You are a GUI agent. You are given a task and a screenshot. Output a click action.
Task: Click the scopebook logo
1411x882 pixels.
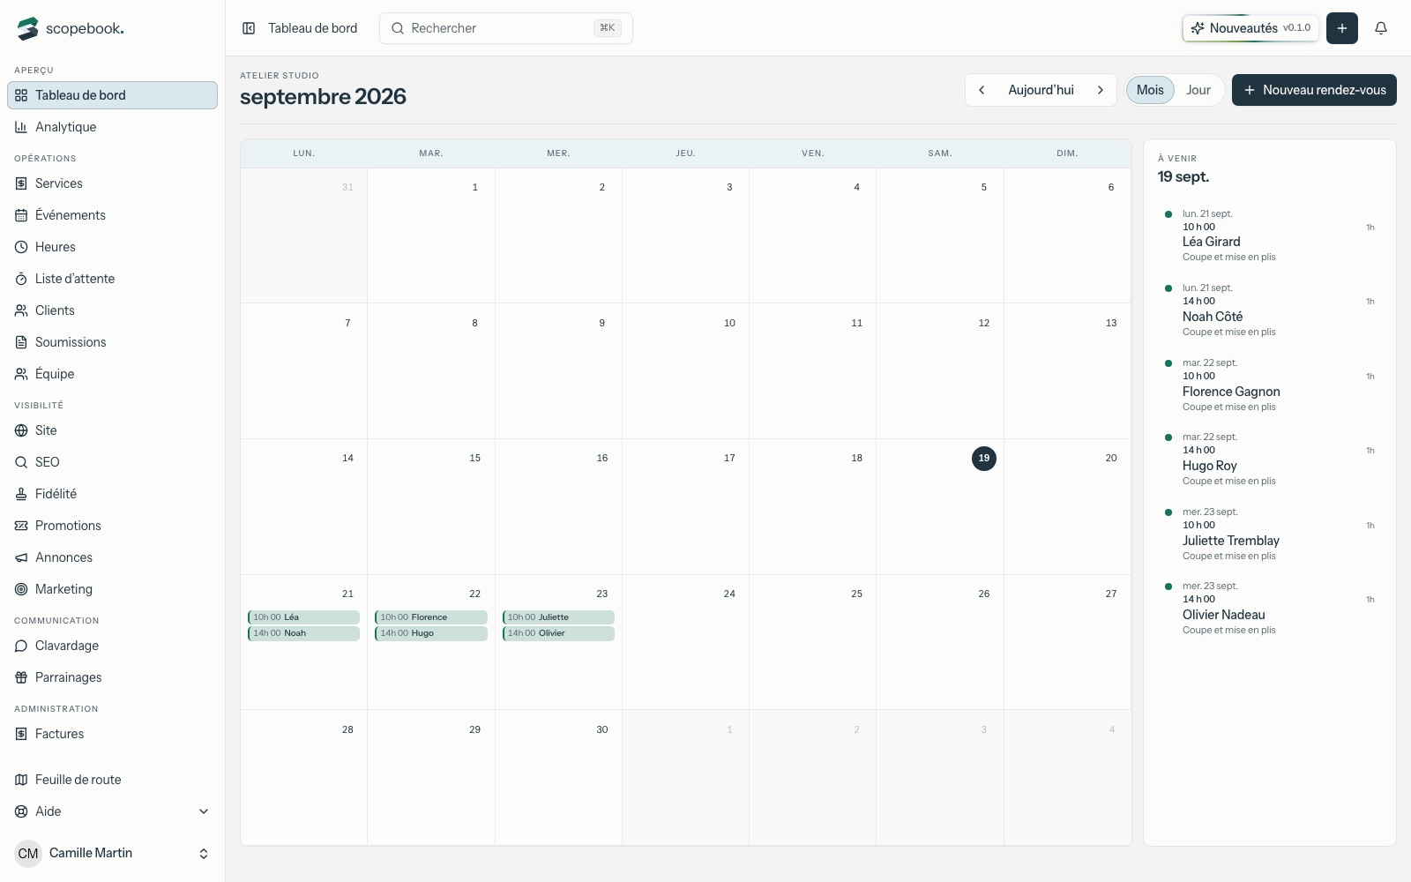pos(71,28)
